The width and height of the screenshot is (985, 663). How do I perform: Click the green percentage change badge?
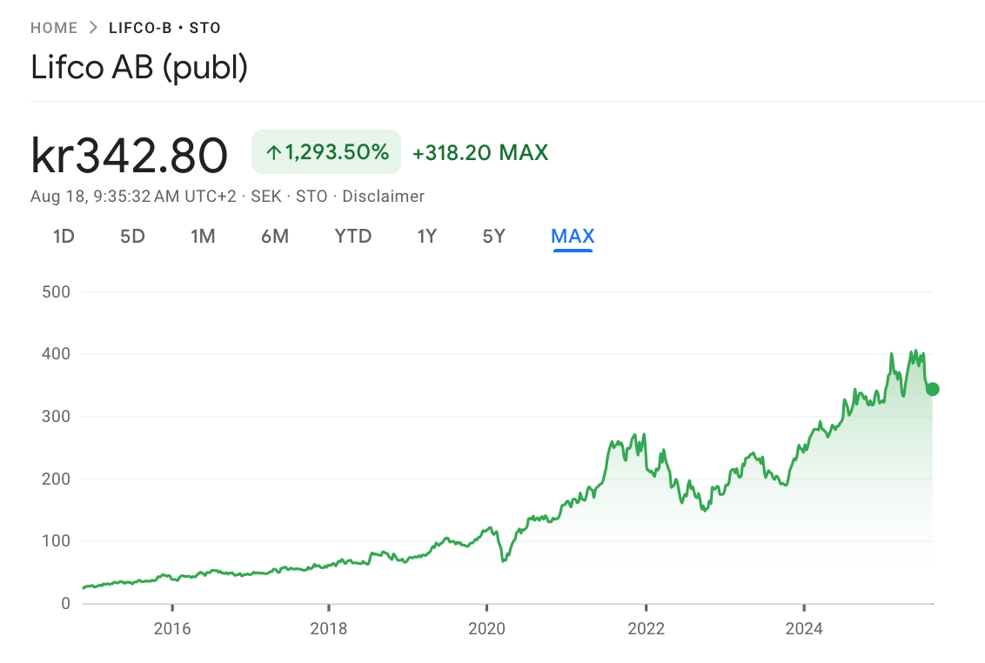(325, 151)
